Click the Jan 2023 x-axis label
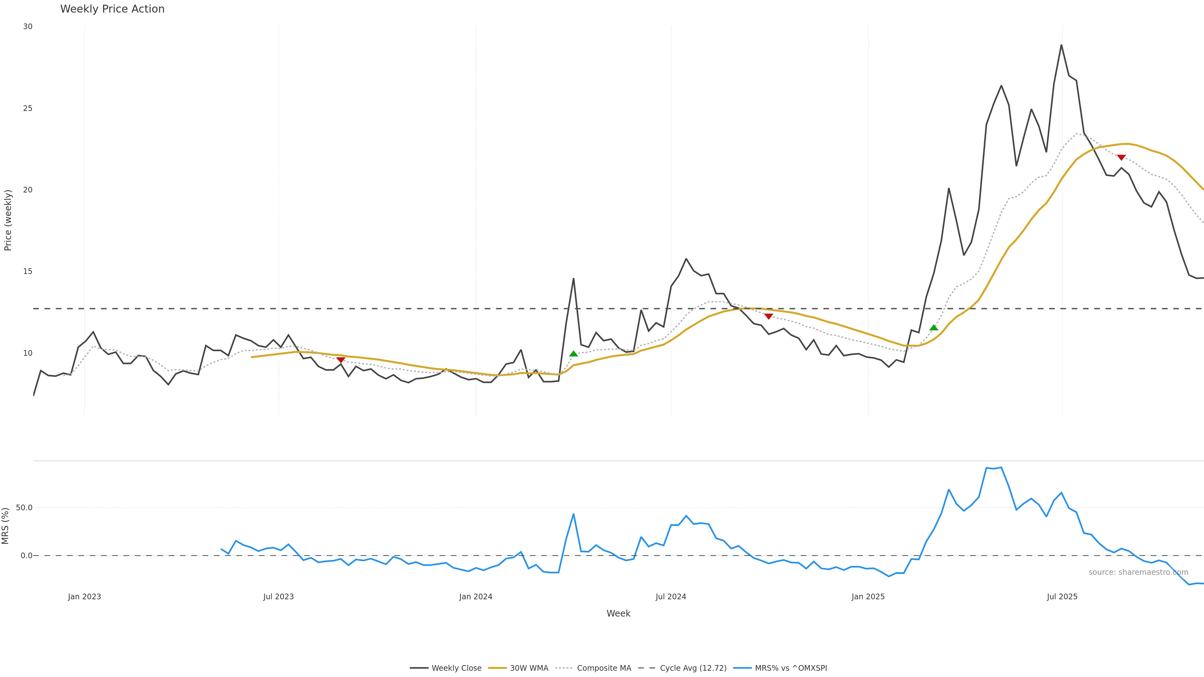 84,597
